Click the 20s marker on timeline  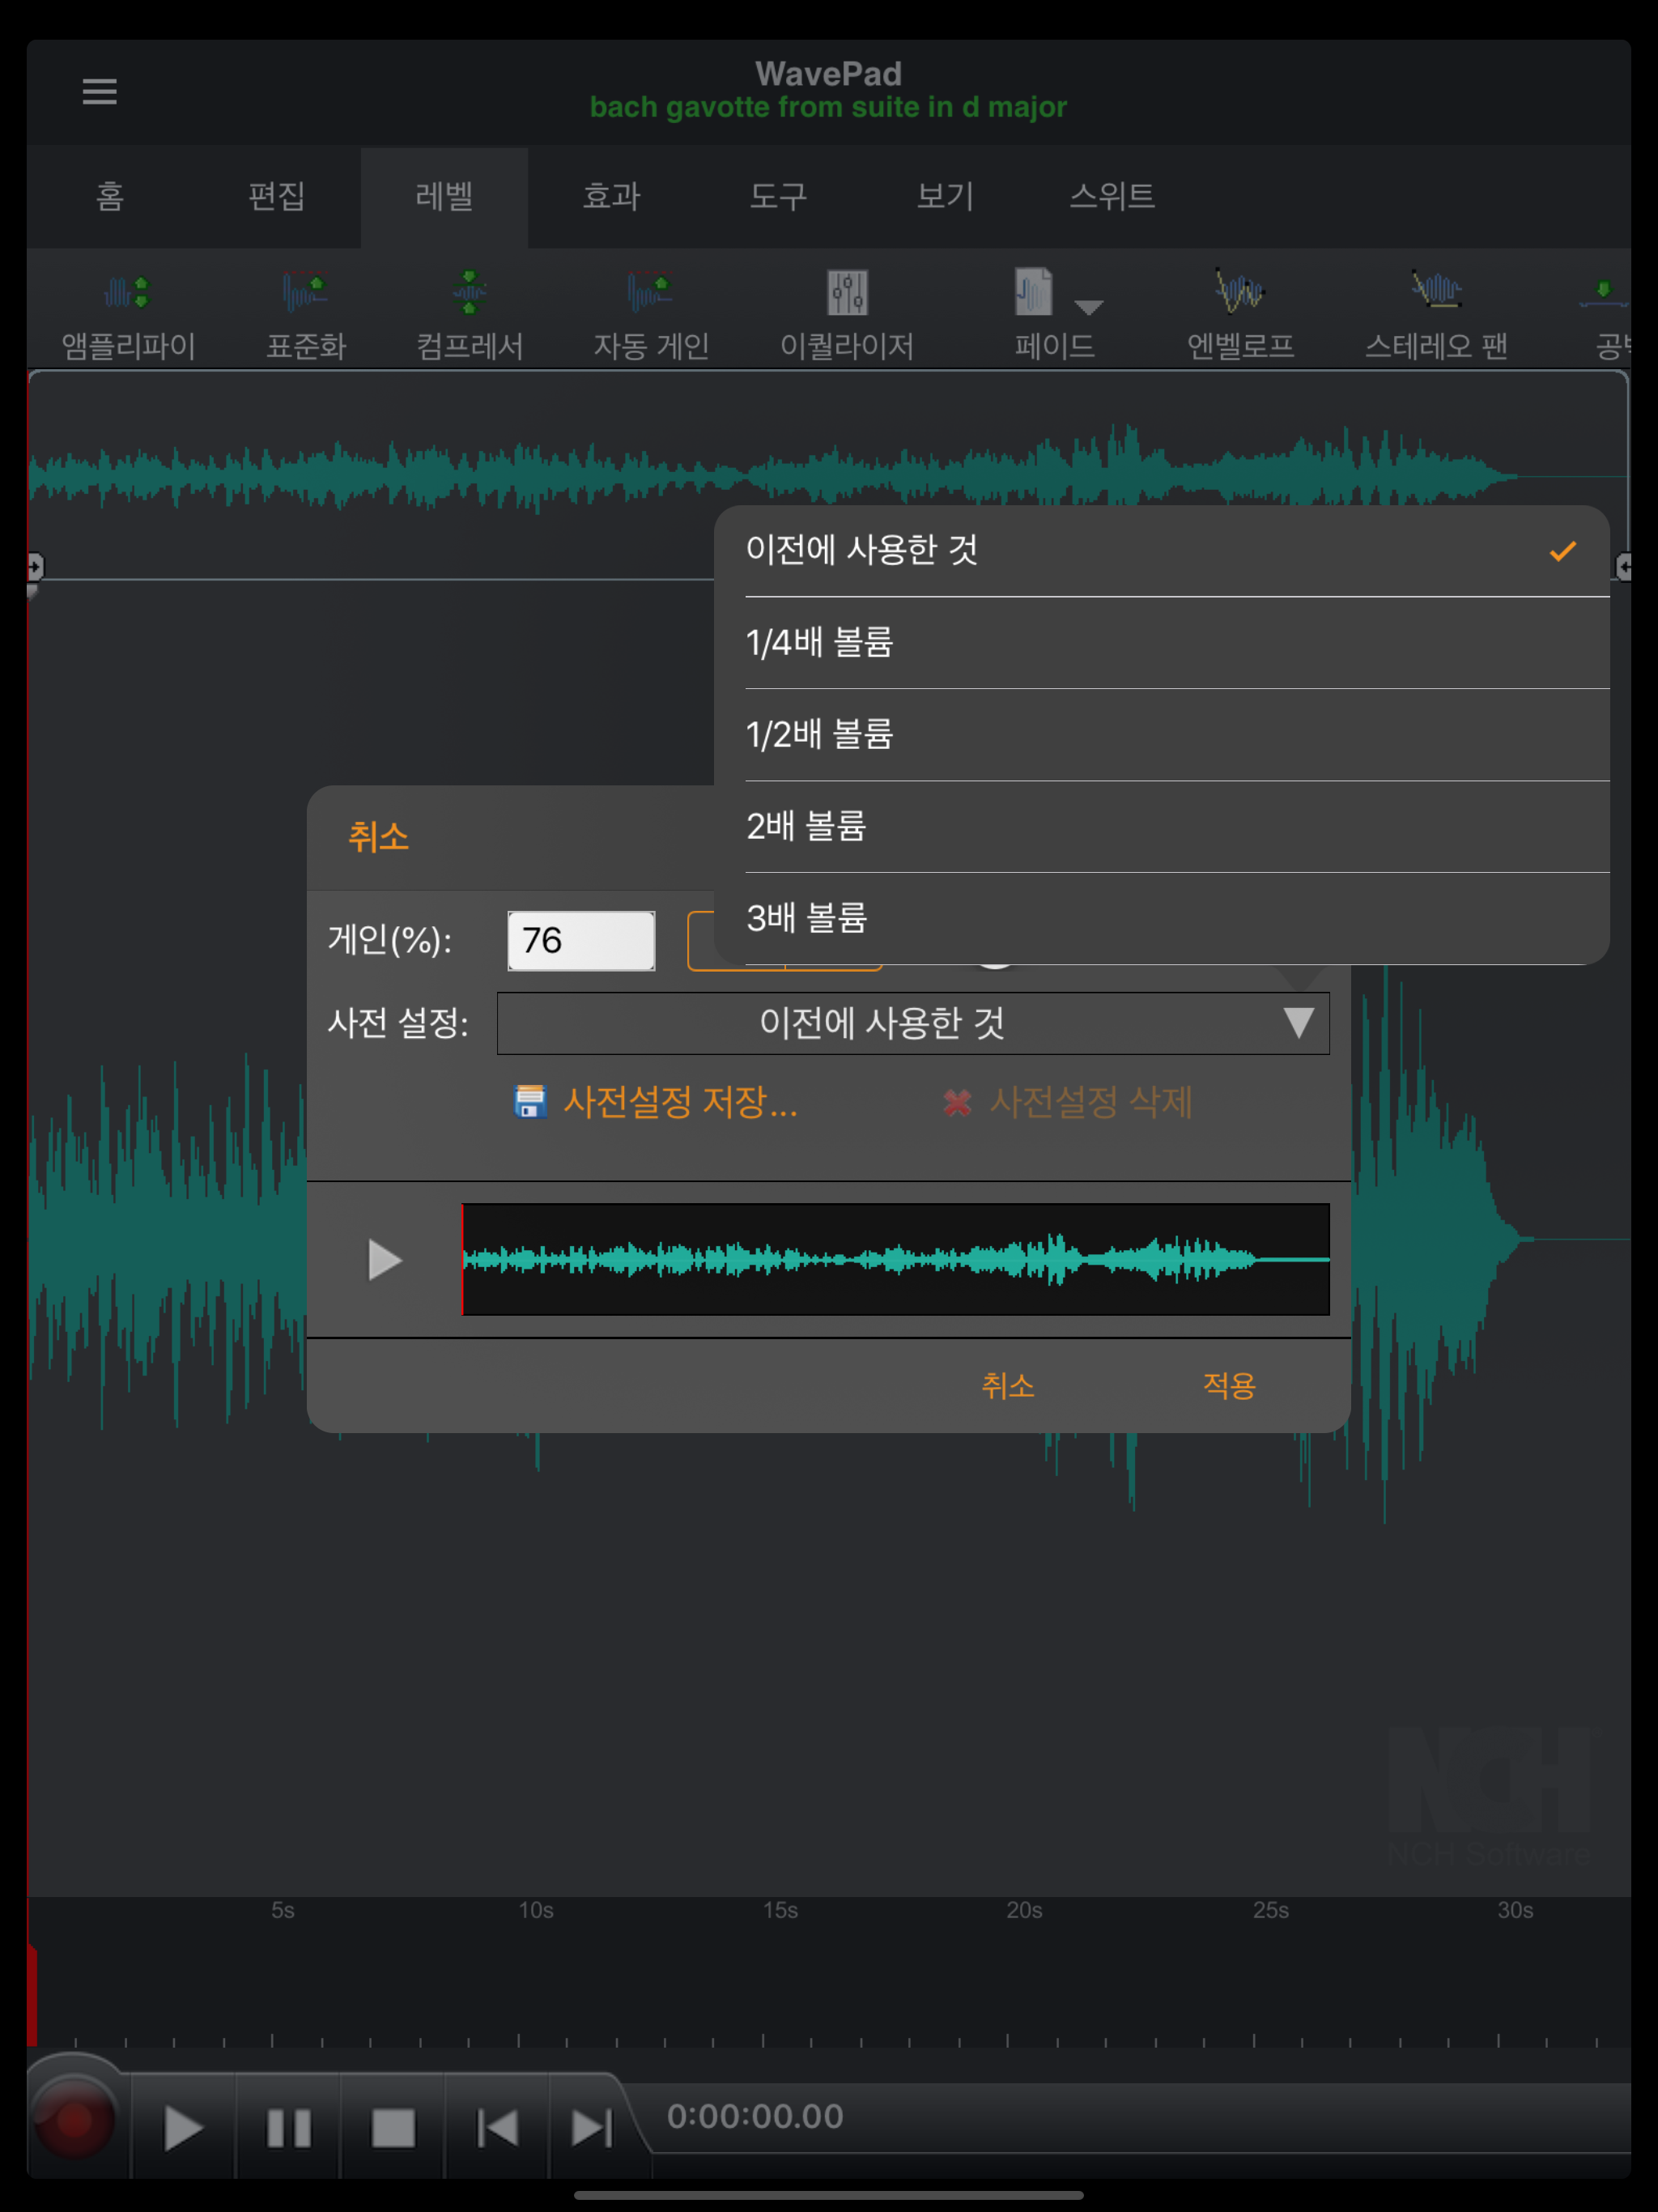tap(1024, 1910)
